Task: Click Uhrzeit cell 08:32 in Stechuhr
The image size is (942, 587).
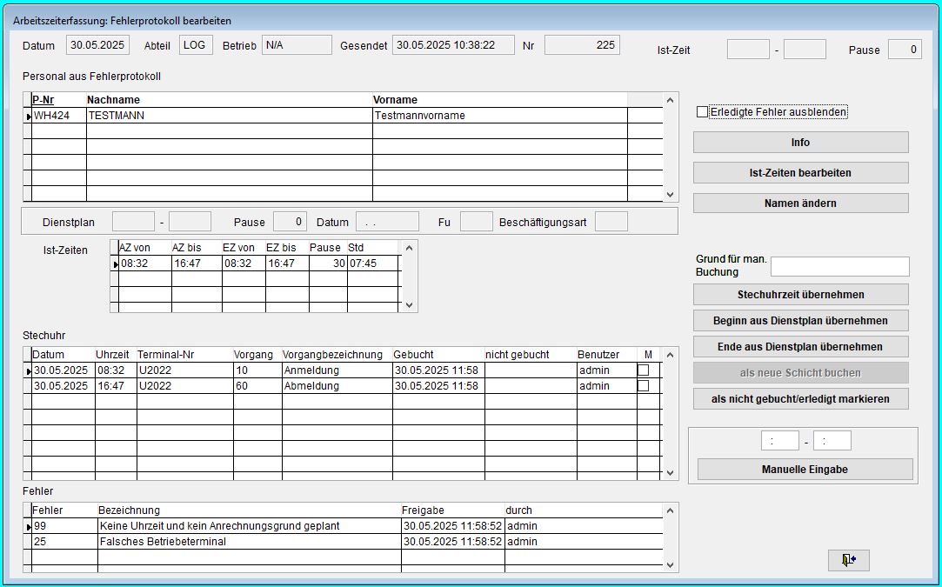Action: [116, 370]
